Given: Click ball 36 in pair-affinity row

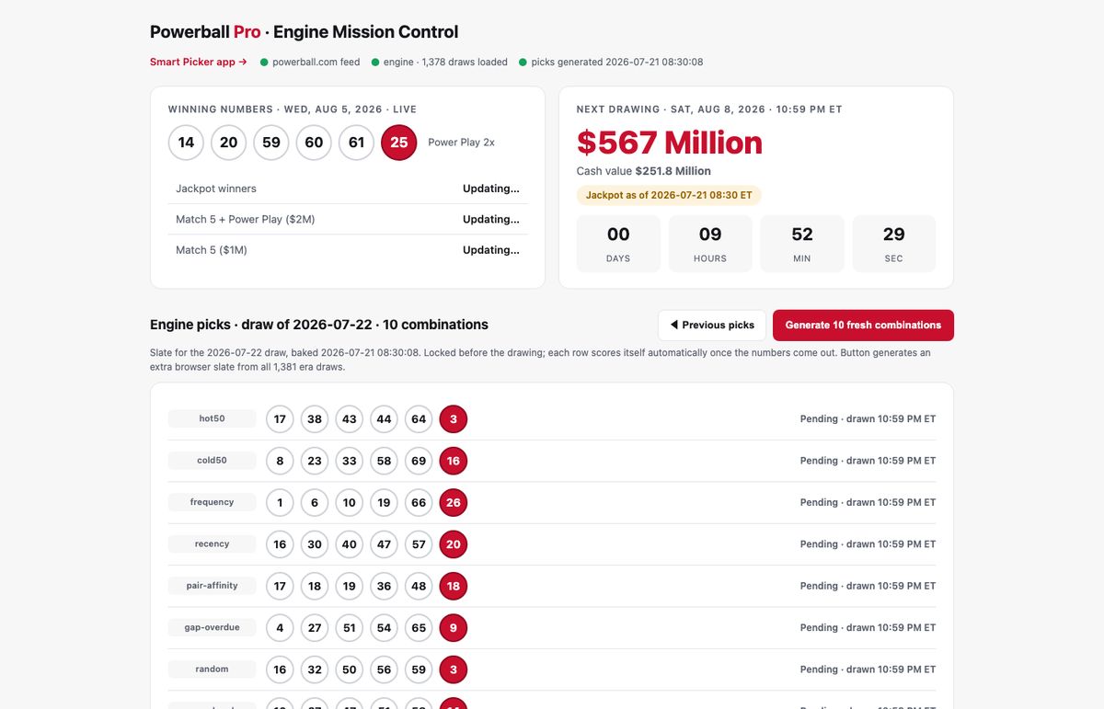Looking at the screenshot, I should (x=384, y=586).
